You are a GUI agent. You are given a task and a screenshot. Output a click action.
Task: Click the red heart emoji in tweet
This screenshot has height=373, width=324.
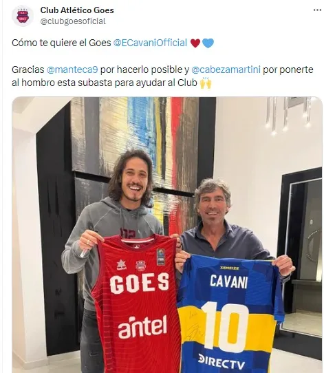click(195, 43)
